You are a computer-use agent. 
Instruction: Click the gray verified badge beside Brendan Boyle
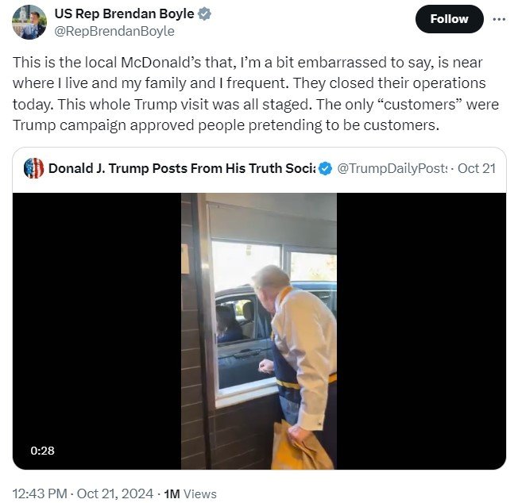204,13
